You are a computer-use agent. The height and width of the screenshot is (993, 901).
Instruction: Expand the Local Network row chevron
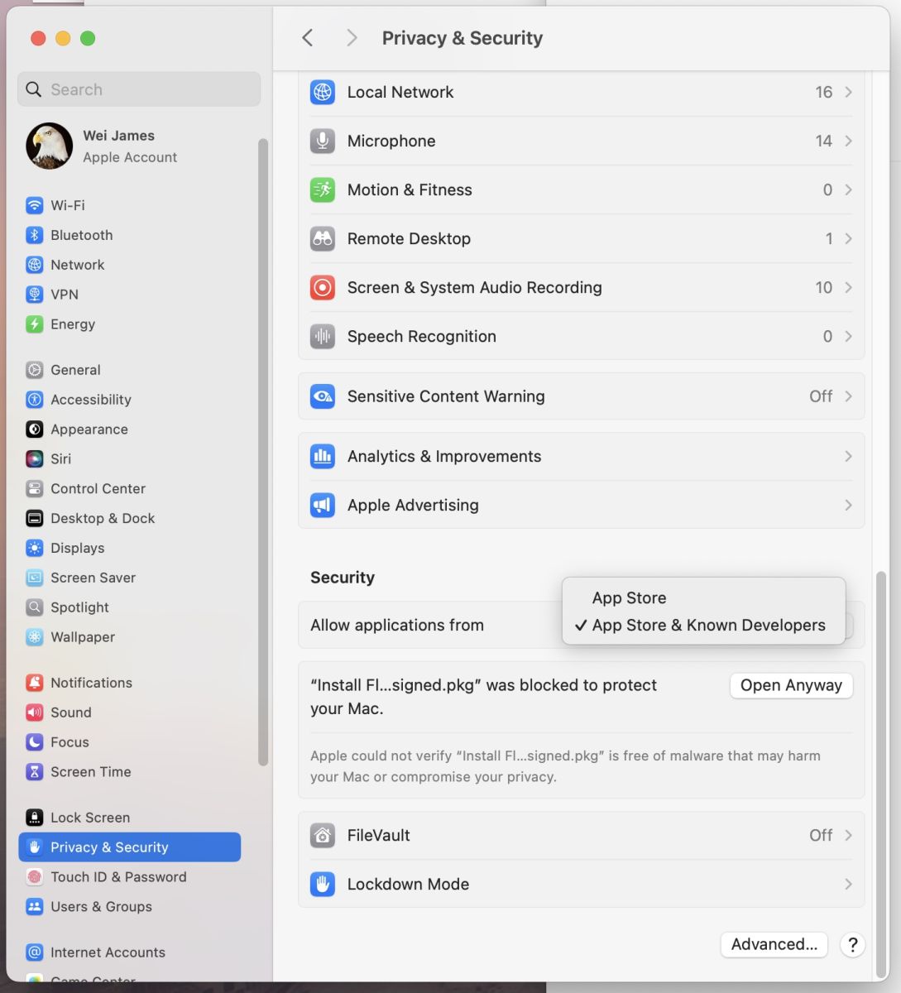click(848, 92)
